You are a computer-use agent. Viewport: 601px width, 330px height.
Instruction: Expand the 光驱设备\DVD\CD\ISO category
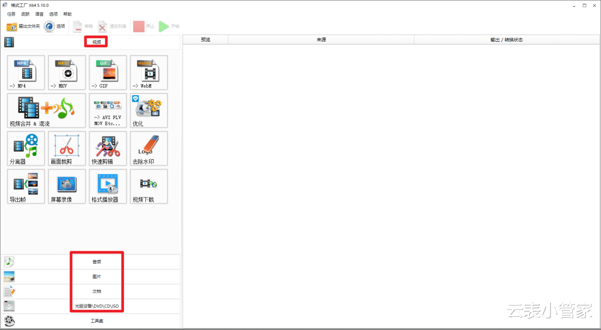91,306
